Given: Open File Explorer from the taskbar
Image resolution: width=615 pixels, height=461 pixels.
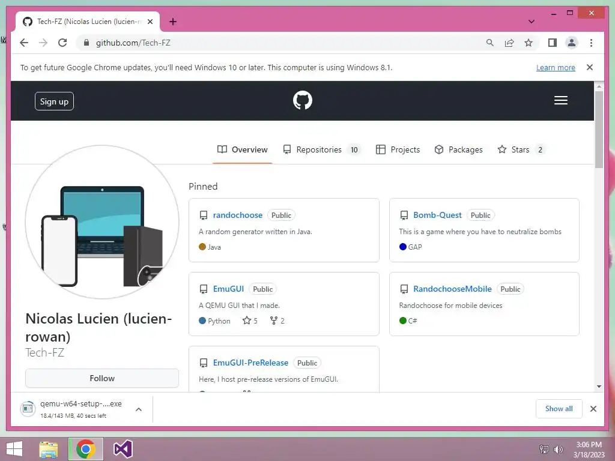Looking at the screenshot, I should [49, 449].
